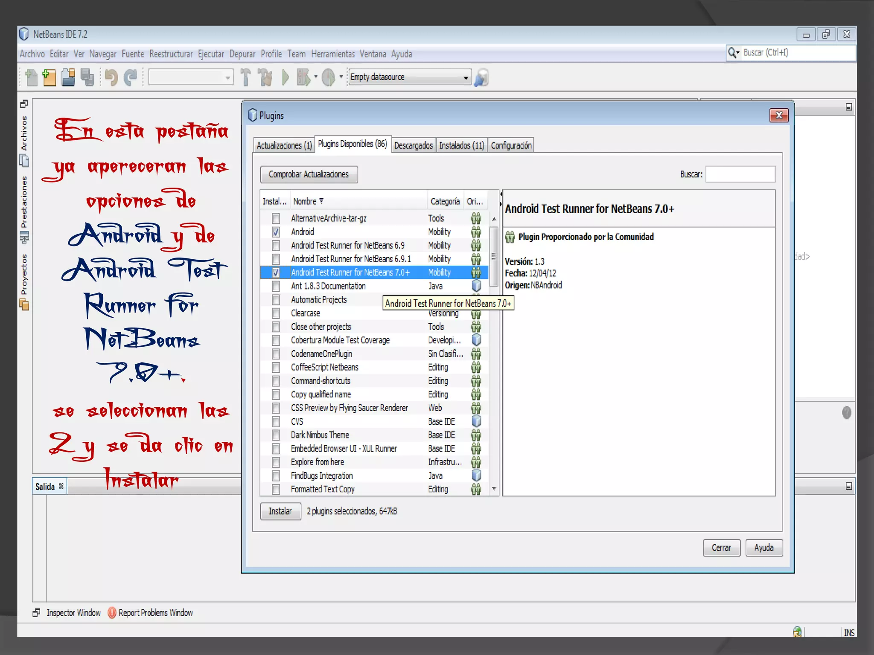Close the Salida output tab

click(x=61, y=486)
